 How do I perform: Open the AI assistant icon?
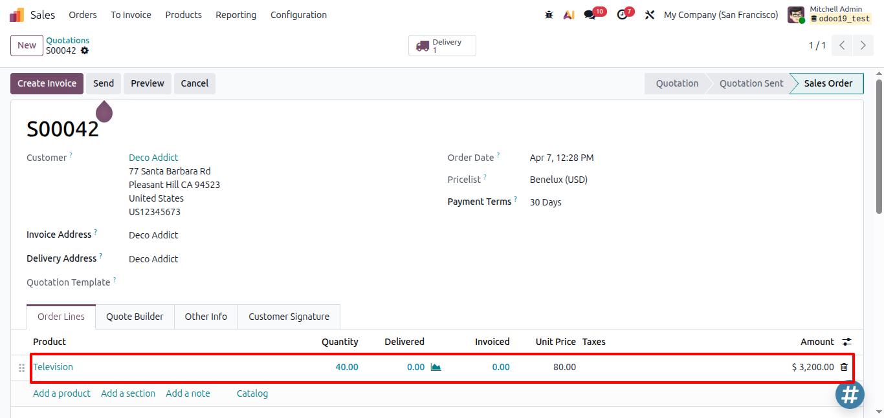coord(569,15)
